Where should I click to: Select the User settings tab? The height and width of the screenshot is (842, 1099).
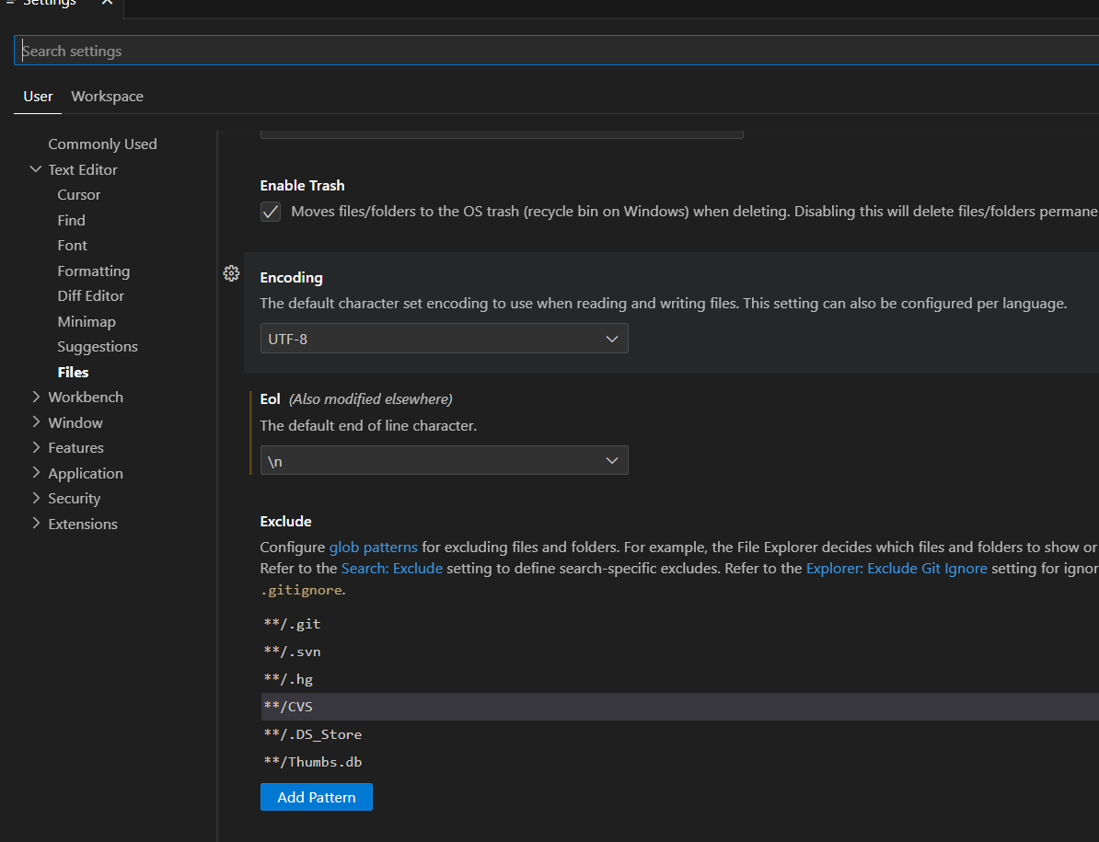coord(38,97)
